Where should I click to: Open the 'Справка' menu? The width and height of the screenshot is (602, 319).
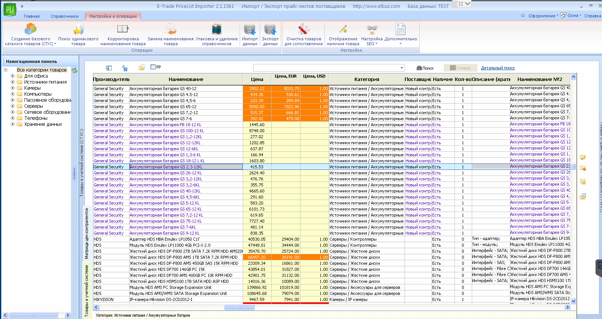point(592,16)
